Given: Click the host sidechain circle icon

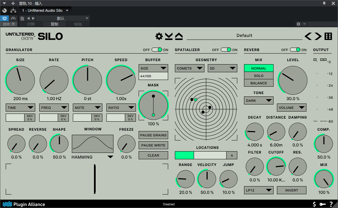Looking at the screenshot, I should tap(4, 10).
